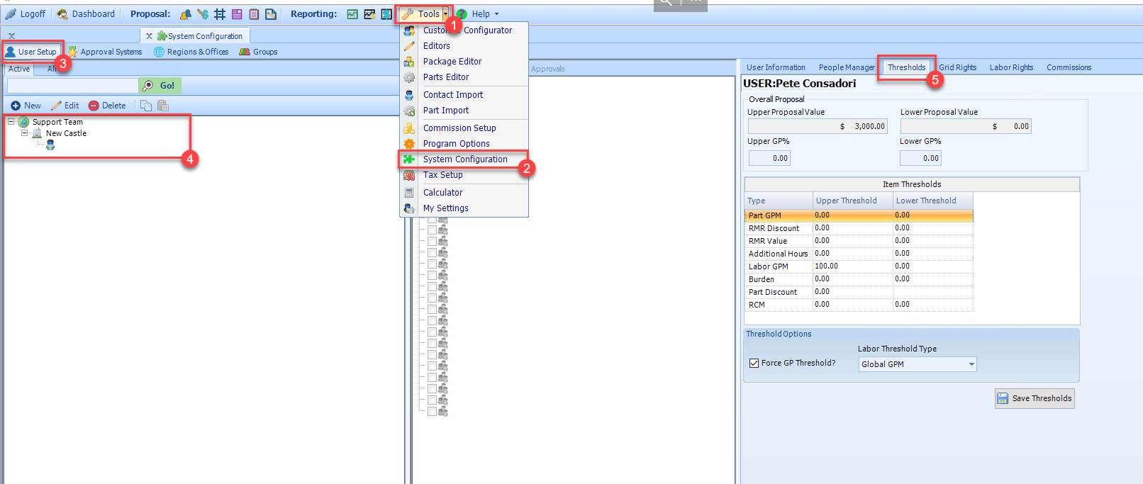The image size is (1143, 484).
Task: Open Program Options from the menu
Action: click(x=456, y=144)
